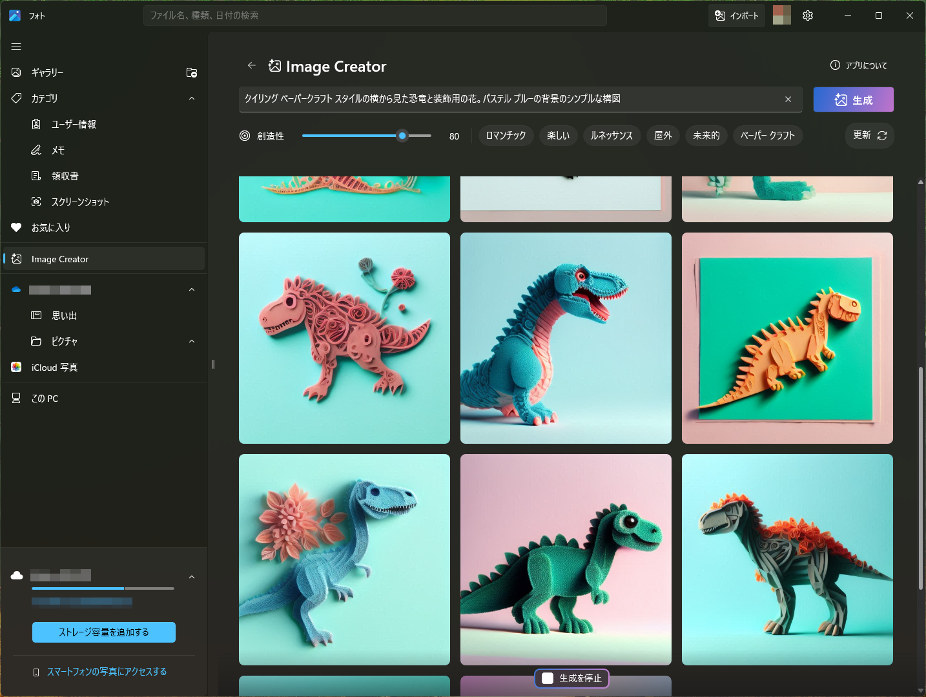The image size is (926, 697).
Task: Clear the prompt with the X icon
Action: pos(788,99)
